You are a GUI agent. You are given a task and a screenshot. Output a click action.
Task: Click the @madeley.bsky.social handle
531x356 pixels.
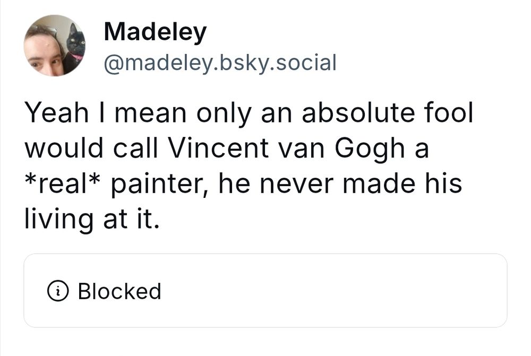tap(220, 63)
